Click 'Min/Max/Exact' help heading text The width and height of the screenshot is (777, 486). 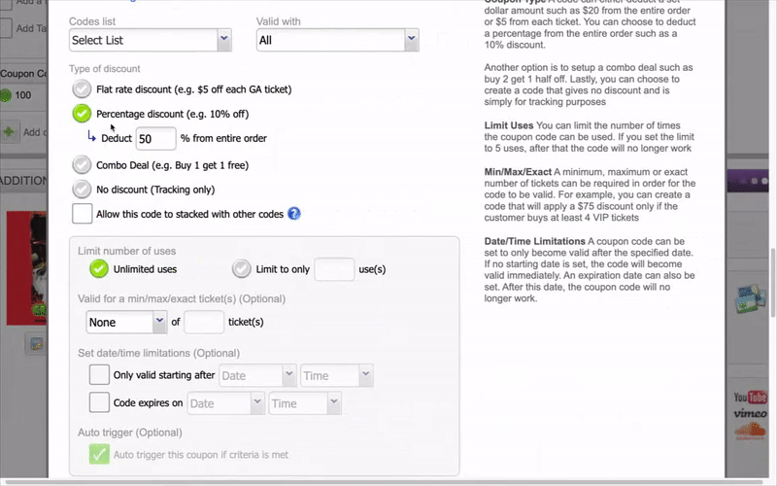518,172
